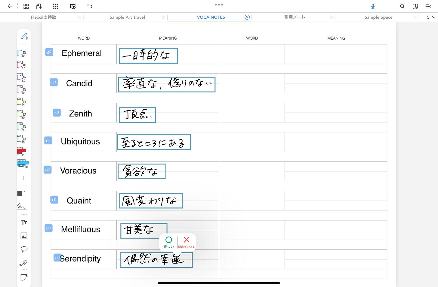Switch to the Sample Space tab
The image size is (438, 287).
pyautogui.click(x=378, y=17)
